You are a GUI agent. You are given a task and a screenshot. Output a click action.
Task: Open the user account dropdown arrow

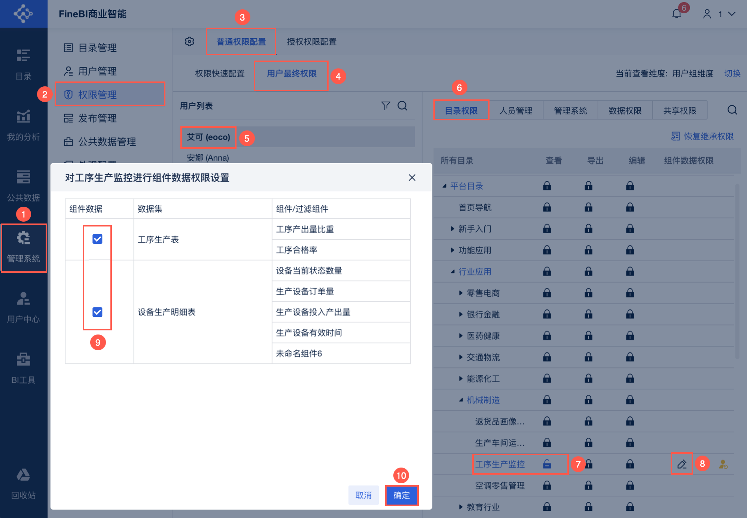732,14
